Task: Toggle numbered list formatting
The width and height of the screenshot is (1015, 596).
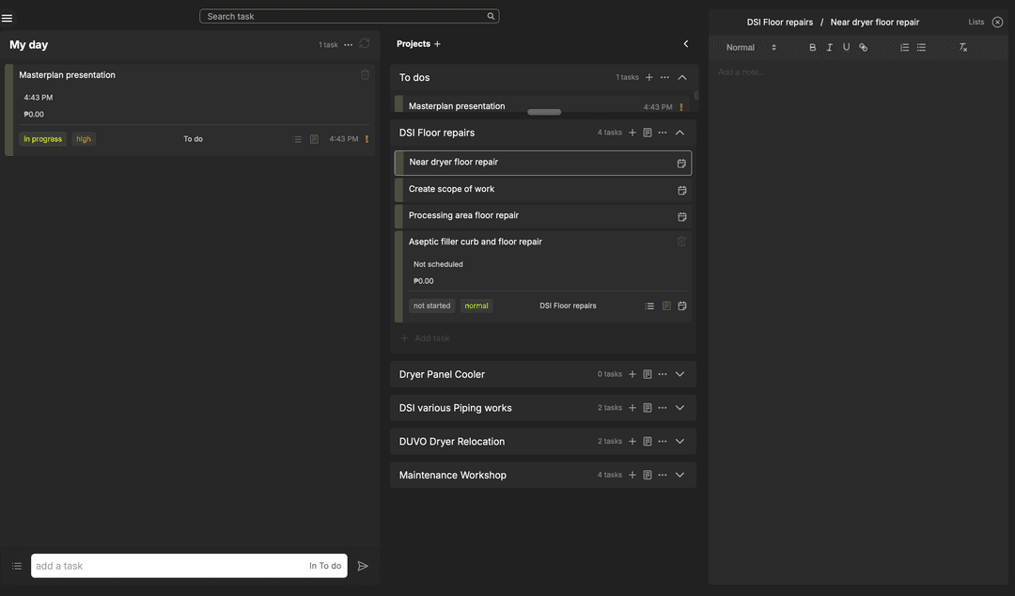Action: point(904,48)
